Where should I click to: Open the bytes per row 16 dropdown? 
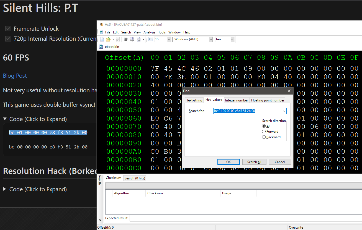click(x=169, y=39)
